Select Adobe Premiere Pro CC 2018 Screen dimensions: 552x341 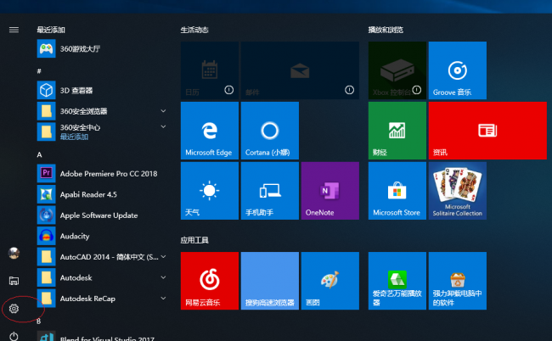pos(101,174)
